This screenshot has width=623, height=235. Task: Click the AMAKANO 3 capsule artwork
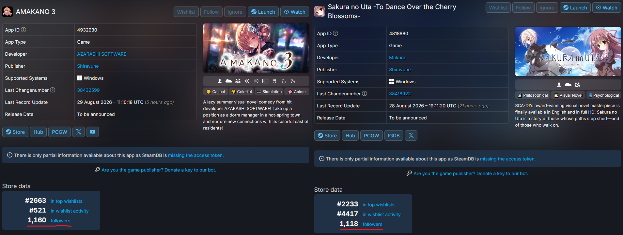256,48
